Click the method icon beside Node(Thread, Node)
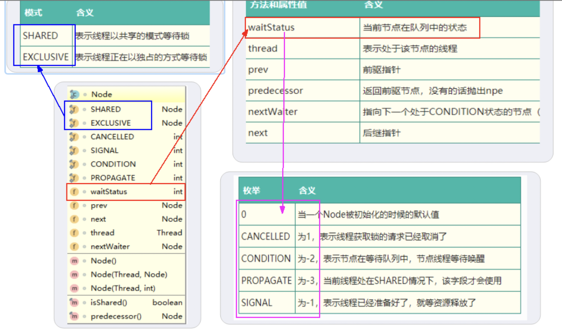 74,275
